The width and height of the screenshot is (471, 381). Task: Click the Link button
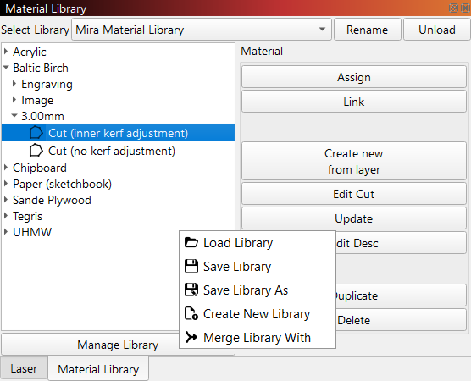coord(354,102)
